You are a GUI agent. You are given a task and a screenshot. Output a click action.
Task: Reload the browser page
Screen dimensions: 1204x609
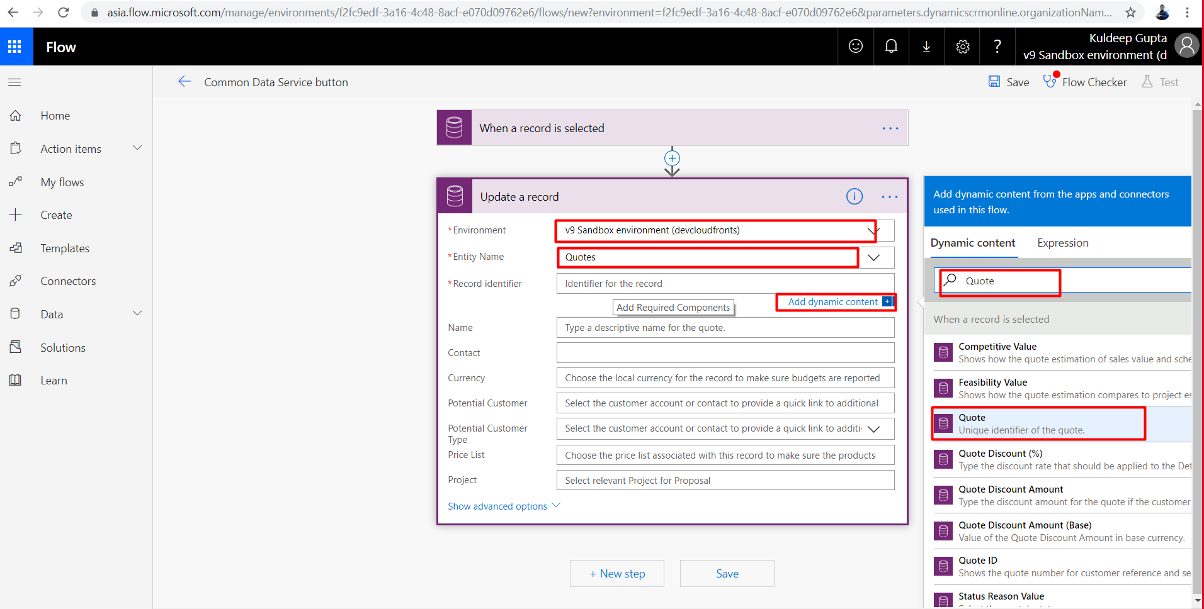coord(64,12)
